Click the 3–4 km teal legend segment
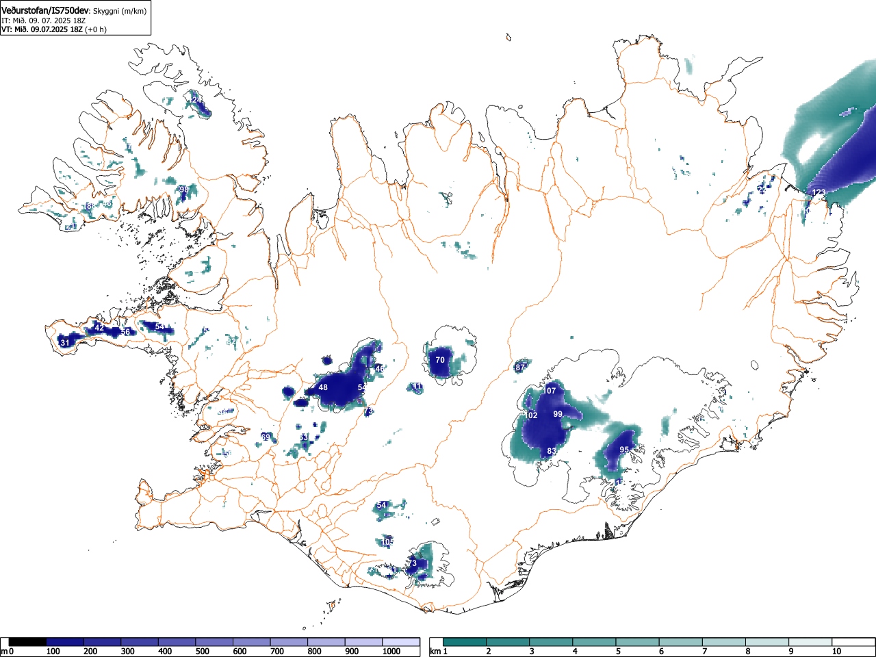Image resolution: width=876 pixels, height=657 pixels. 552,642
